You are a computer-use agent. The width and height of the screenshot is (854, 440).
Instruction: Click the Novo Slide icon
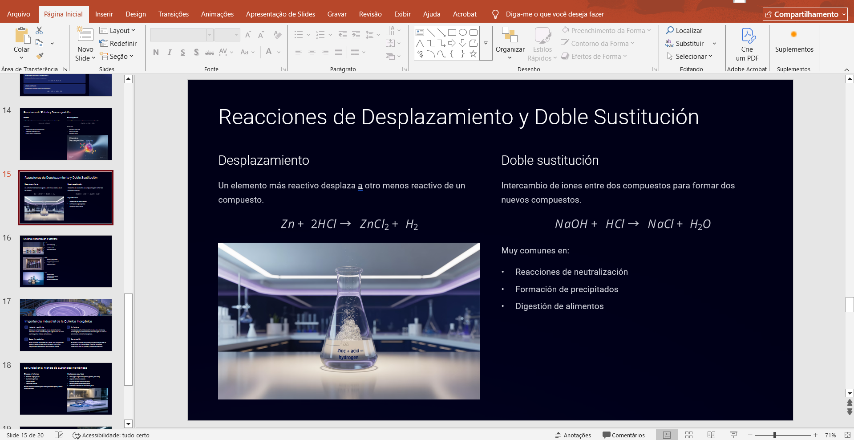85,35
